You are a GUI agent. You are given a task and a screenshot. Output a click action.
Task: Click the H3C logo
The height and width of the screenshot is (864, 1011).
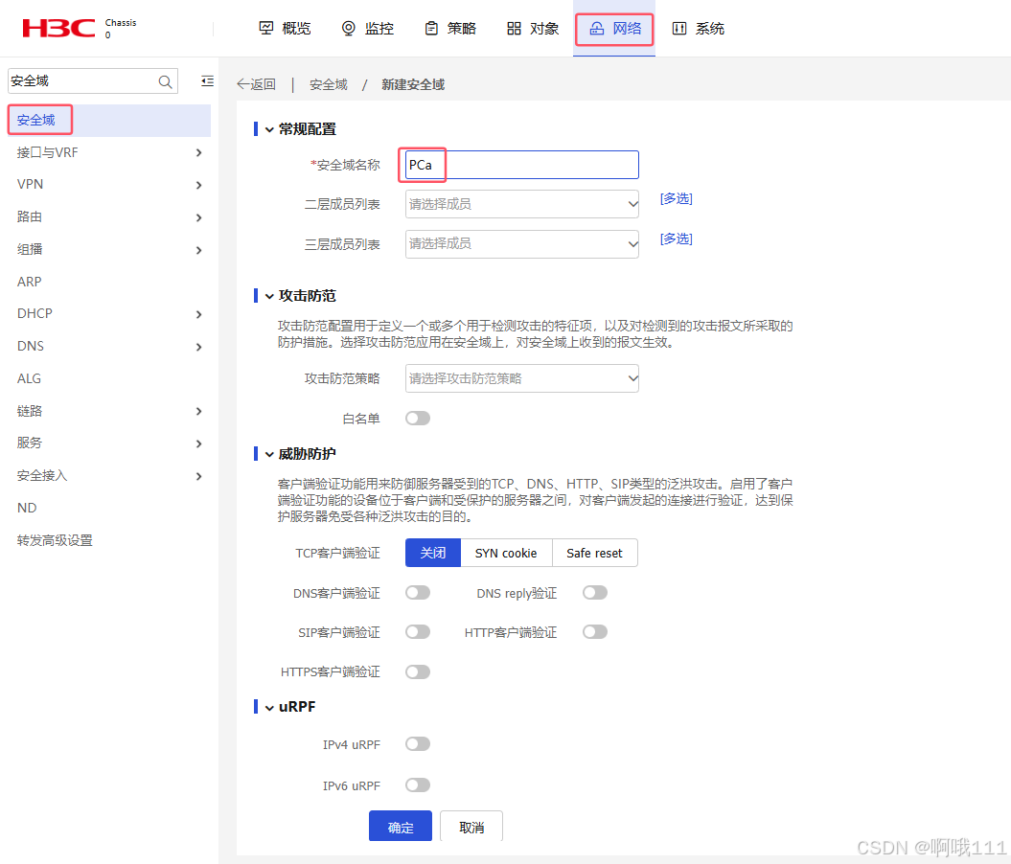57,28
